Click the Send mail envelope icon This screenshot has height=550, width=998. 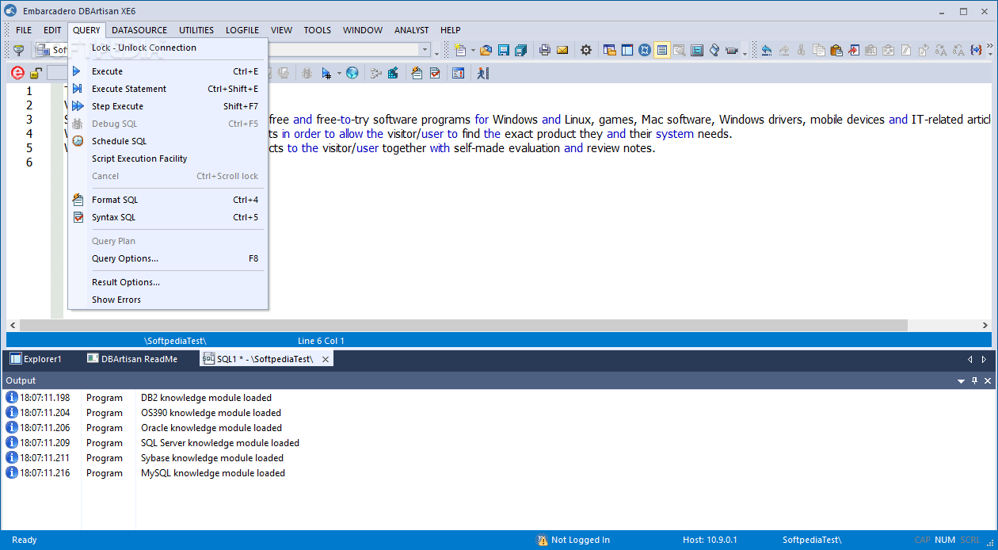562,50
